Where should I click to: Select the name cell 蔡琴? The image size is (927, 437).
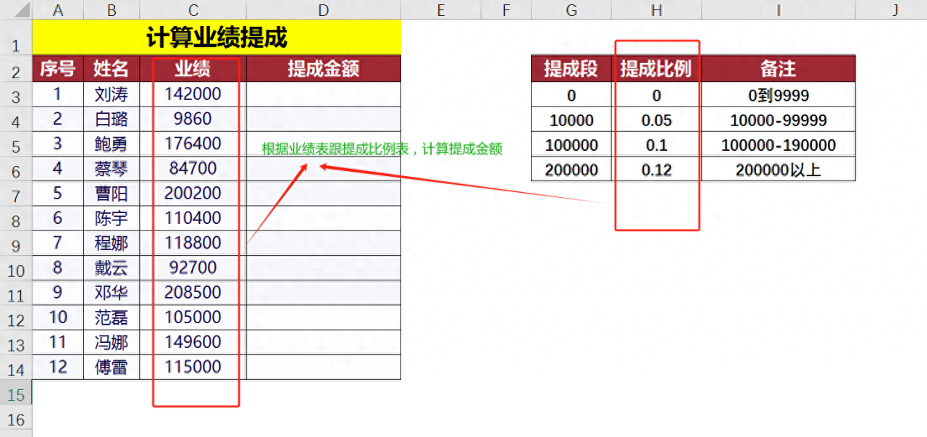pyautogui.click(x=112, y=168)
